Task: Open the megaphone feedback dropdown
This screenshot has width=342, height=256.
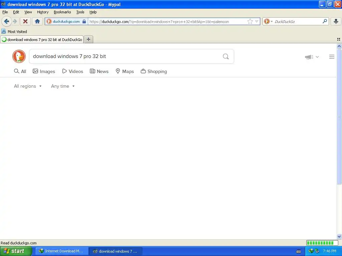Action: pos(312,57)
